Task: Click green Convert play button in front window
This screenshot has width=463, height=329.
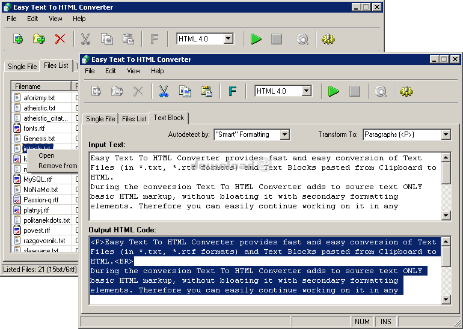Action: point(333,91)
